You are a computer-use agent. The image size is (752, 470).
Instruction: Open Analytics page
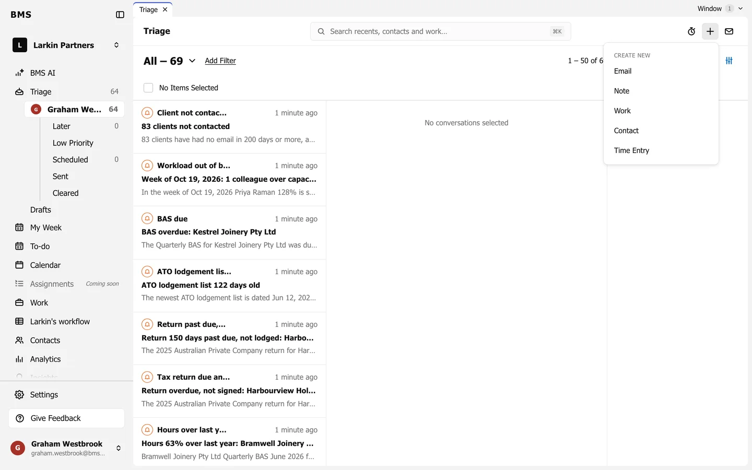tap(67, 359)
